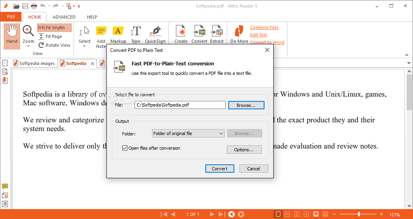
Task: Open the search panel in left sidebar
Action: 5,72
